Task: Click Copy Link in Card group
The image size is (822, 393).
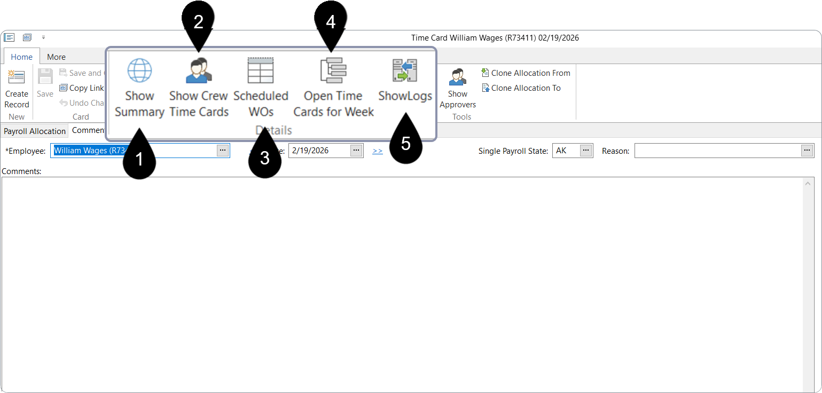Action: click(82, 88)
